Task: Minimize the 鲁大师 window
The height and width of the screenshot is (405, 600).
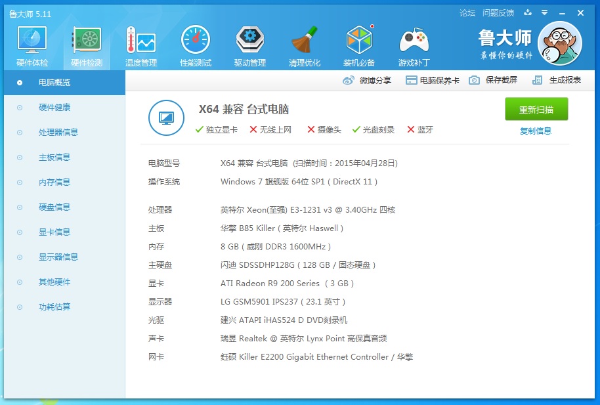Action: click(562, 13)
